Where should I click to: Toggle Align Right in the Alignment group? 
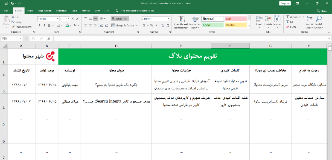click(x=95, y=26)
